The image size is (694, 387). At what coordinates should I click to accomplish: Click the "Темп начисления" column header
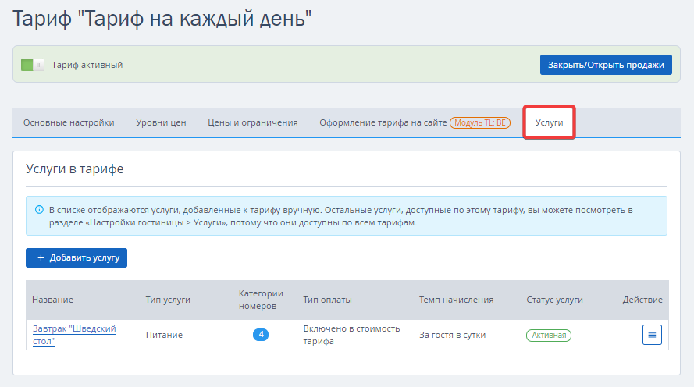(x=457, y=300)
